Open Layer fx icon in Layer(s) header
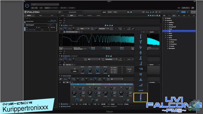The image size is (203, 114). (108, 25)
